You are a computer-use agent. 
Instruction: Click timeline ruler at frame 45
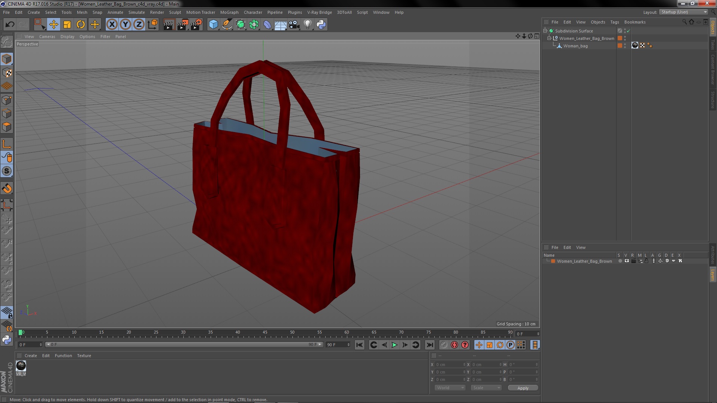point(265,332)
